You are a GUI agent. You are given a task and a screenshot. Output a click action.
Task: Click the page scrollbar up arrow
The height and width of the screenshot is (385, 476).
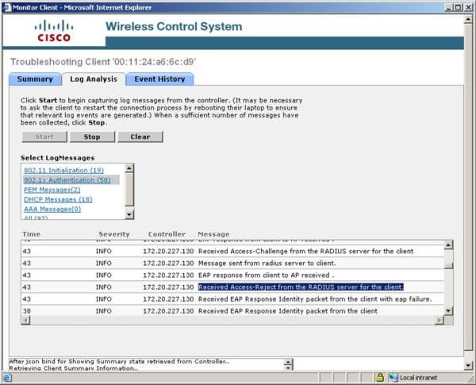[468, 19]
